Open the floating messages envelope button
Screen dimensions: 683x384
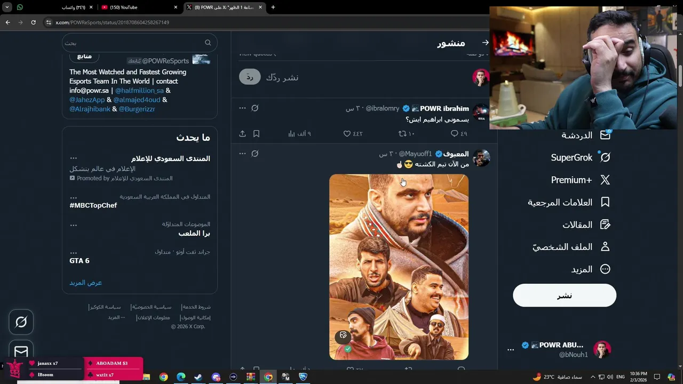[x=21, y=351]
